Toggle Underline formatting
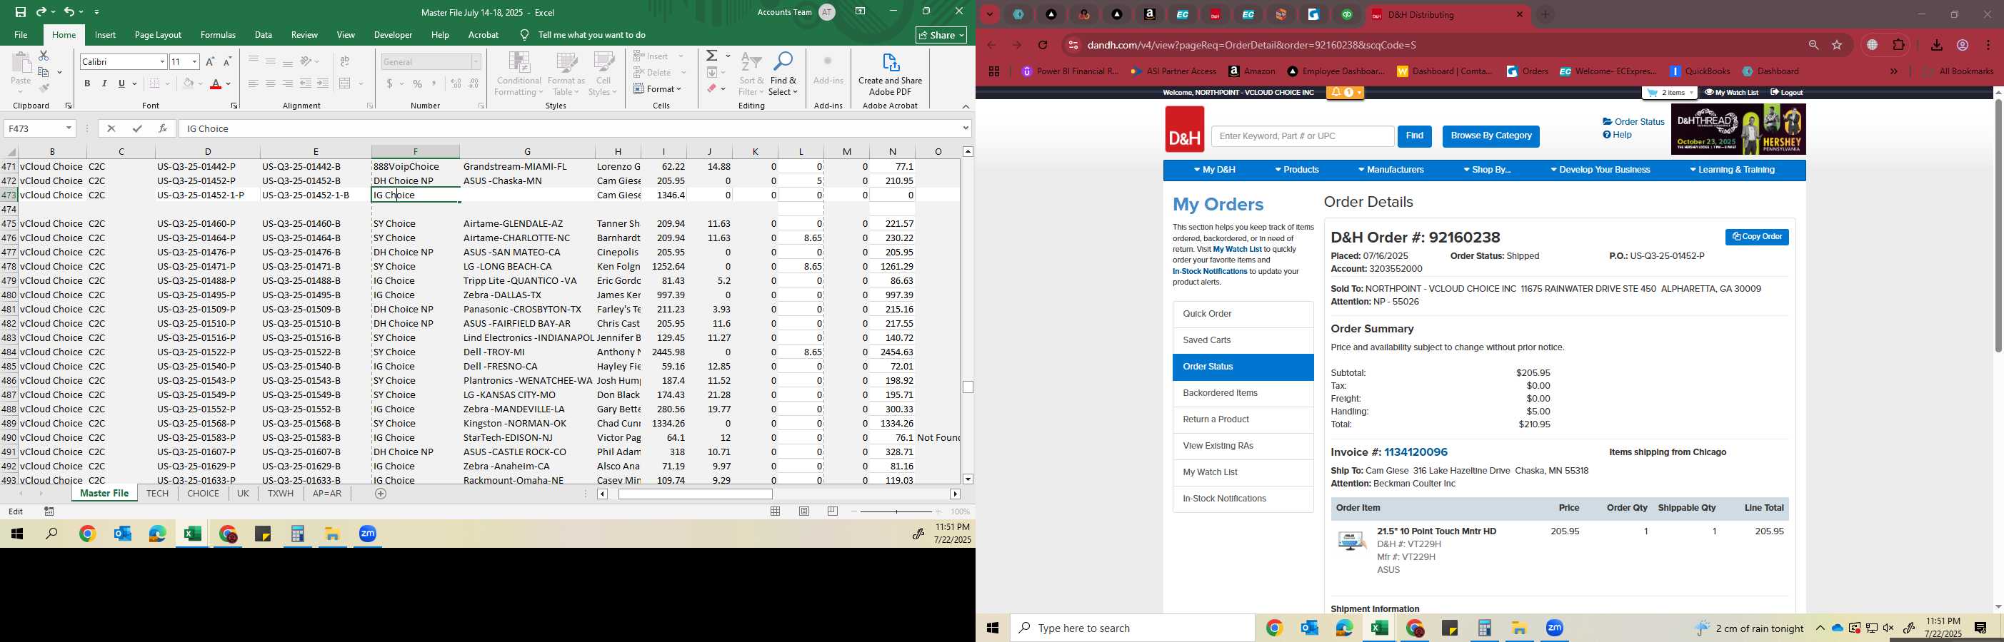The height and width of the screenshot is (642, 2004). click(121, 84)
